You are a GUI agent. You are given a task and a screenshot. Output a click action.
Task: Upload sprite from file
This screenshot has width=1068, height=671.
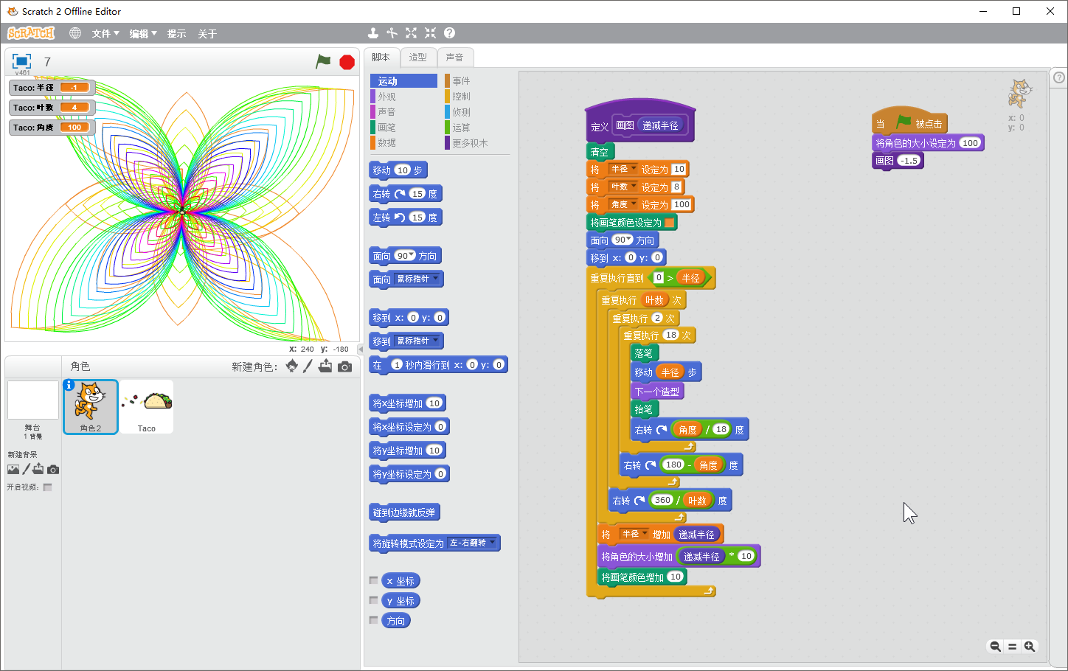click(325, 366)
